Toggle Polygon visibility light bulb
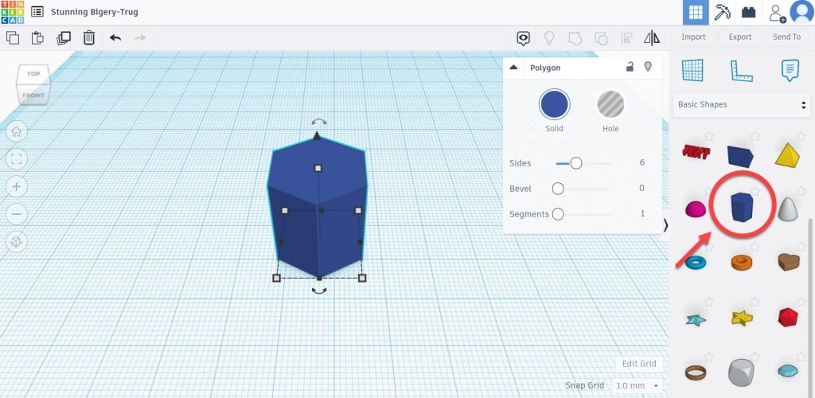The height and width of the screenshot is (398, 815). click(648, 67)
